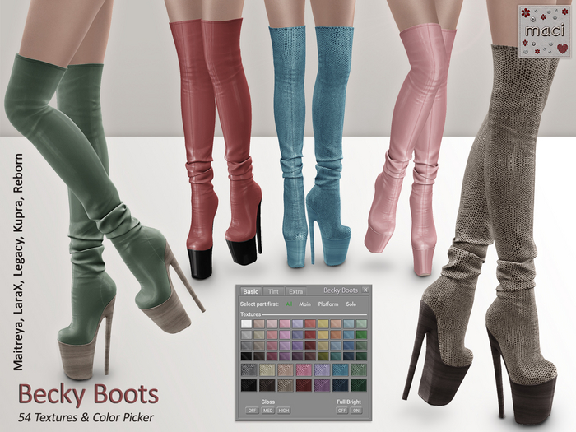Choose the orange solid texture swatch
Screen dimensions: 576x432
tap(336, 335)
